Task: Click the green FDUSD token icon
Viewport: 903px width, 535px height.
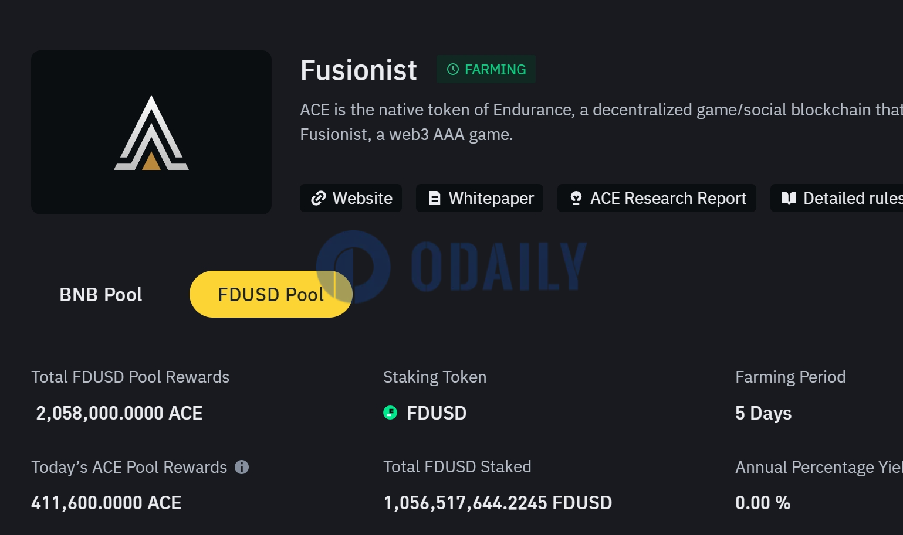Action: pos(390,413)
